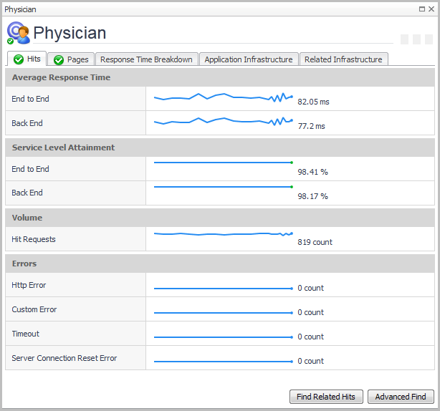Open the Application Infrastructure tab
The width and height of the screenshot is (440, 411).
248,60
